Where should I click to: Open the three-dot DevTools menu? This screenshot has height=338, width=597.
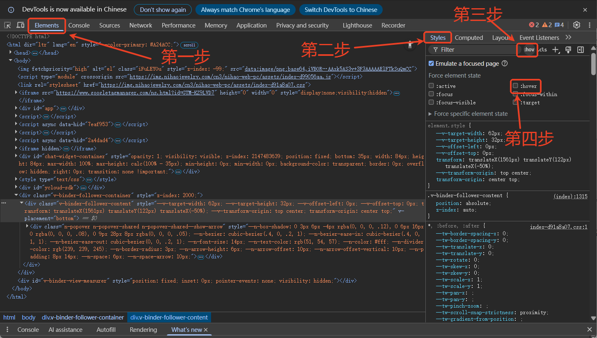[x=589, y=25]
